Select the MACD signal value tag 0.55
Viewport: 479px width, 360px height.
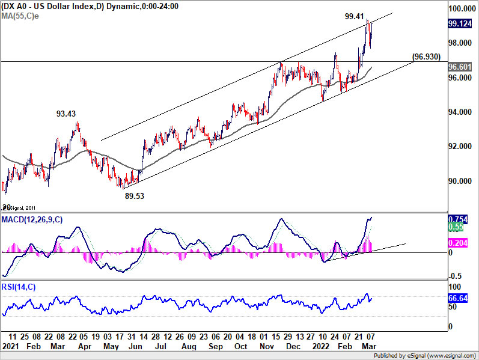click(x=456, y=227)
